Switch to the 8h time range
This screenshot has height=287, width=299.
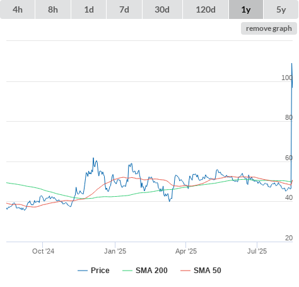(x=53, y=9)
